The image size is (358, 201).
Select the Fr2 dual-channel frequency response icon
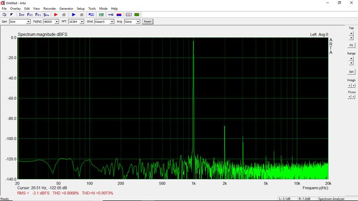point(30,15)
